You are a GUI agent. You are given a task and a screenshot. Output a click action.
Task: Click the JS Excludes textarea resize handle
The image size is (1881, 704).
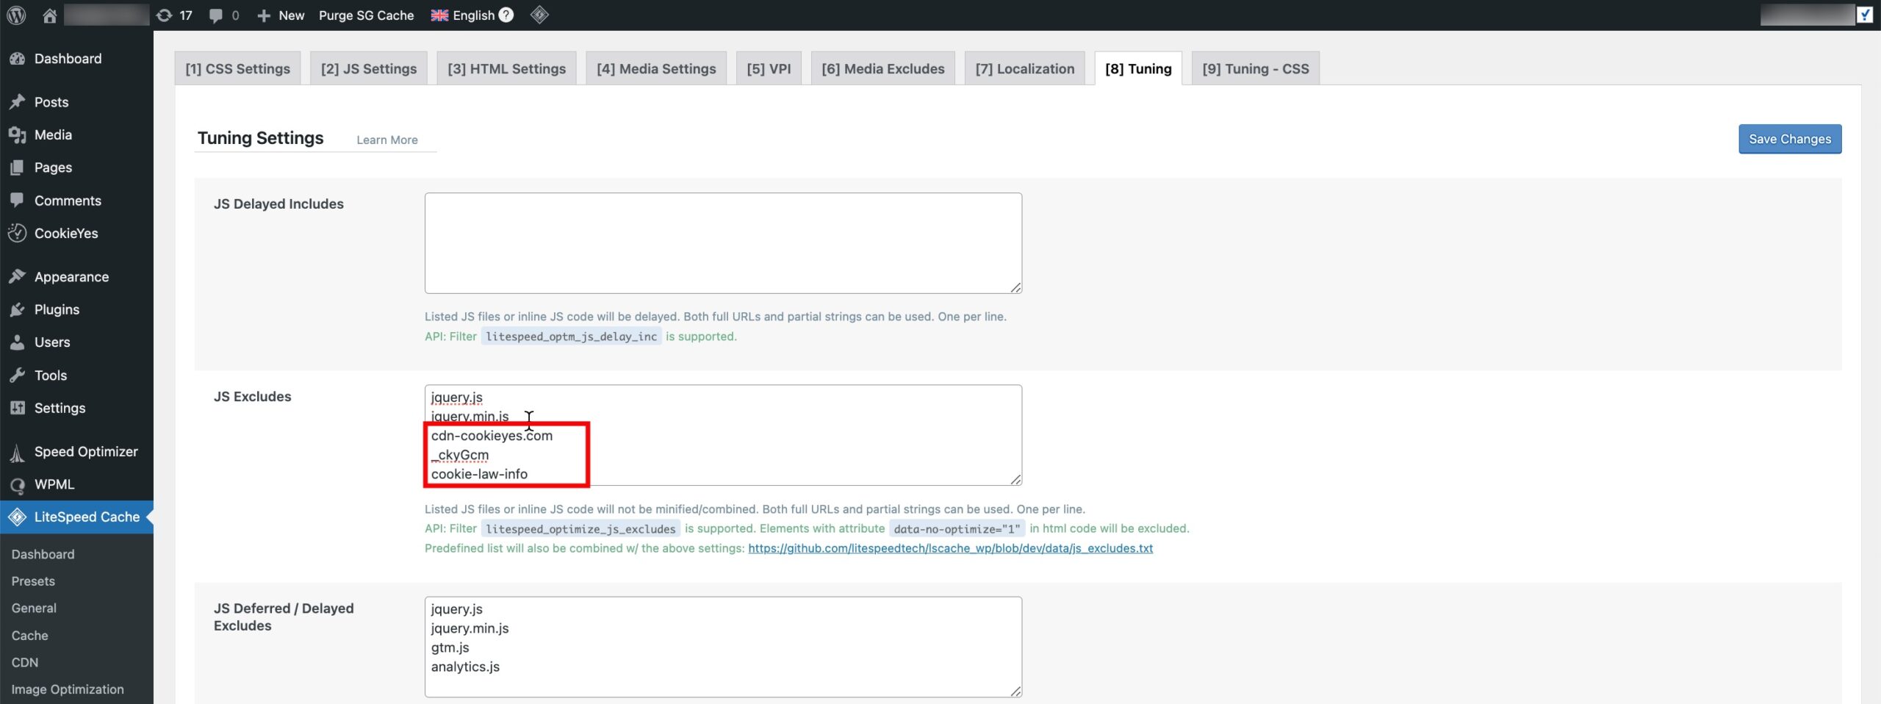tap(1015, 479)
